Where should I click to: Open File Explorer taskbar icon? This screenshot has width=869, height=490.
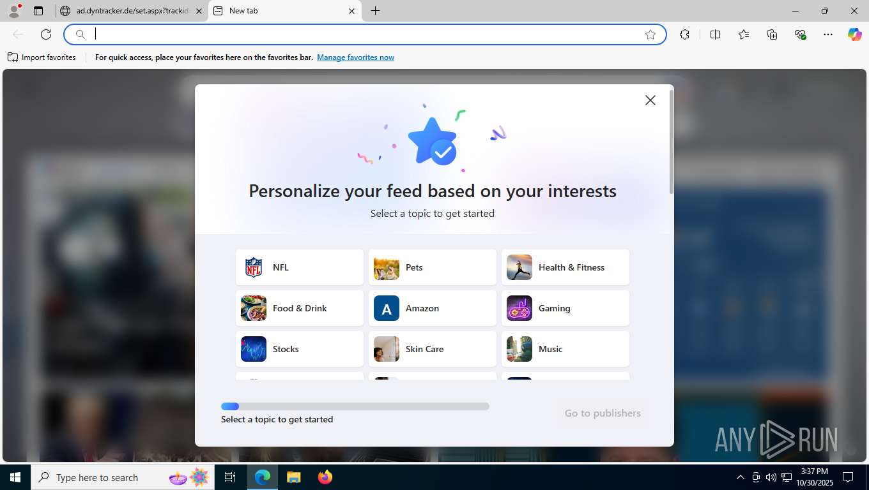coord(293,477)
